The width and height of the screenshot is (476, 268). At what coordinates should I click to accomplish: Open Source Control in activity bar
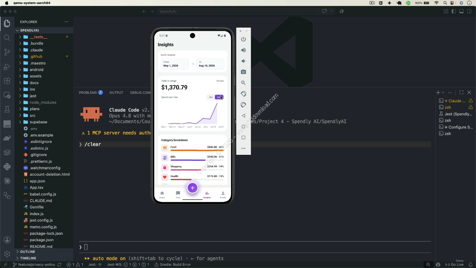(7, 52)
